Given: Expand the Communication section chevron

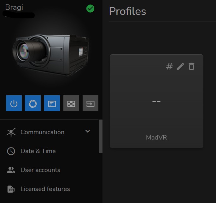Looking at the screenshot, I should point(88,131).
